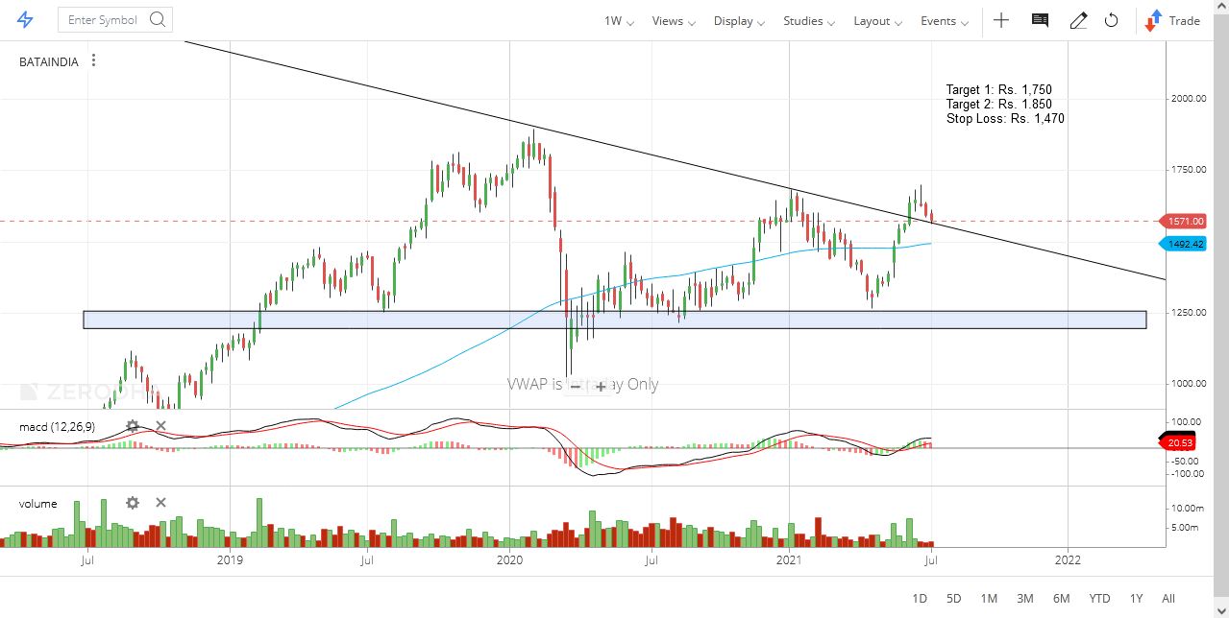Zoom out chart with minus button
1229x618 pixels.
(576, 386)
